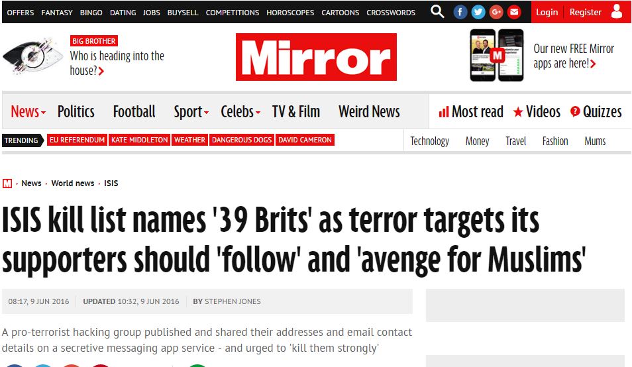Screen dimensions: 632x367
Task: Open the Weird News section
Action: coord(369,111)
